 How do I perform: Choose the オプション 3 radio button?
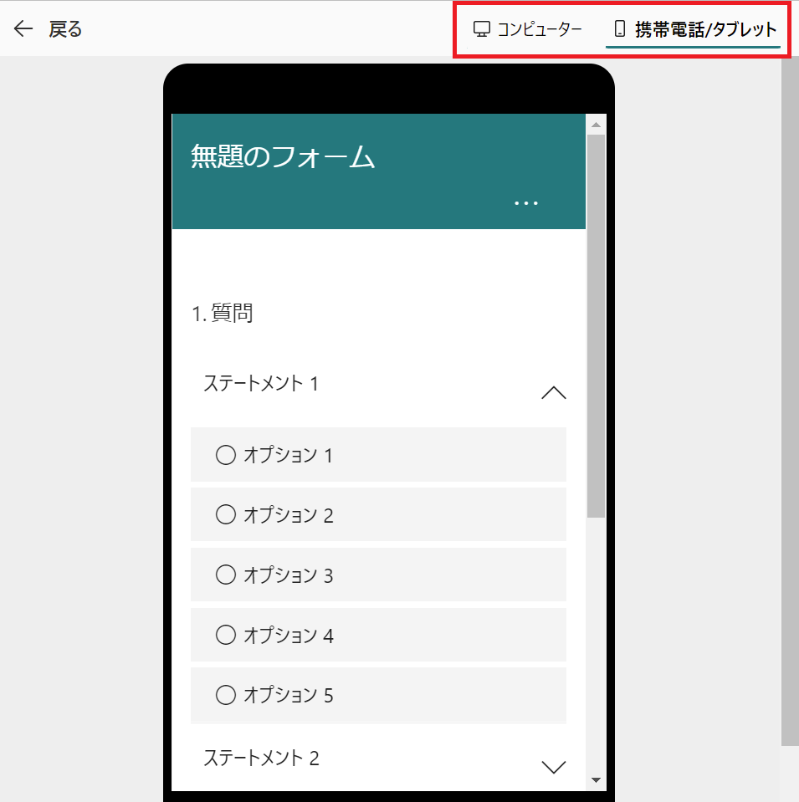point(226,575)
